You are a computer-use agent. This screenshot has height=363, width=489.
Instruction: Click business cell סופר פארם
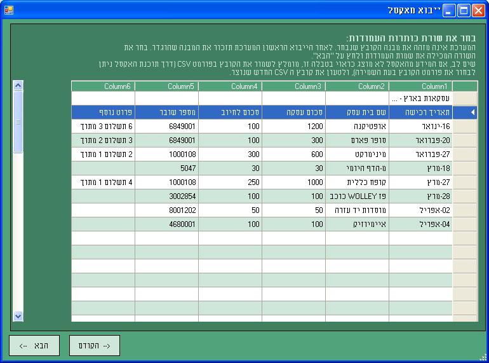357,140
